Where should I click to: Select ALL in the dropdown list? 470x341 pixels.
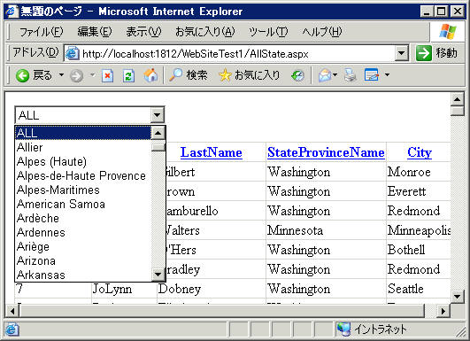tap(83, 133)
